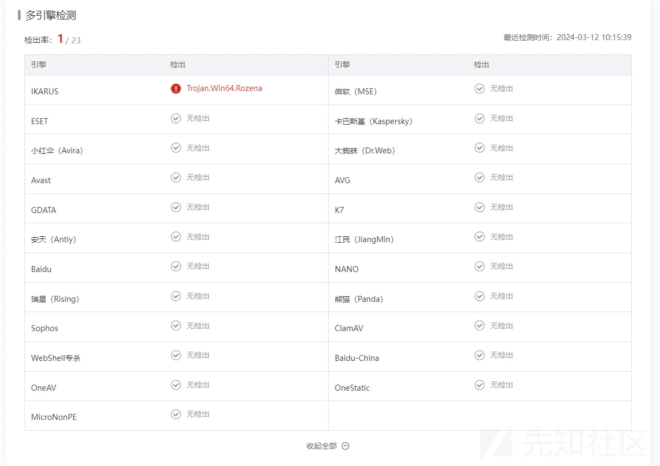Click the Trojan.Win64.Rozena detection result

tap(225, 88)
